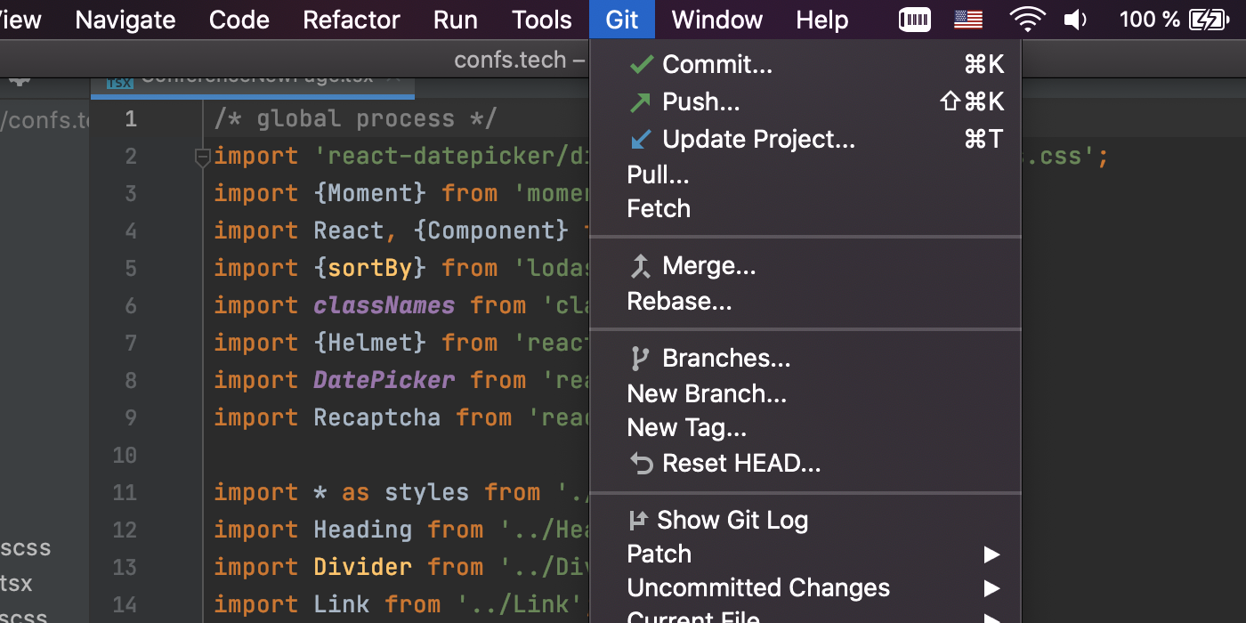Expand the Patch submenu arrow
The image size is (1246, 623).
click(x=991, y=554)
